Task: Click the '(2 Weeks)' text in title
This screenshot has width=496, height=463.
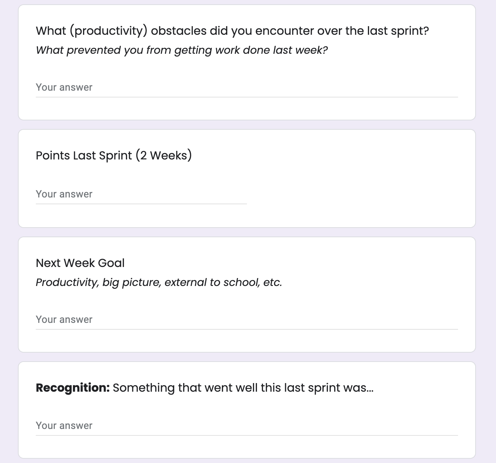Action: point(164,156)
